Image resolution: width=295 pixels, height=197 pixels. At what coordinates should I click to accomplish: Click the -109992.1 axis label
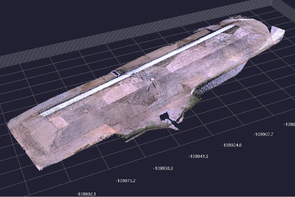[86, 194]
